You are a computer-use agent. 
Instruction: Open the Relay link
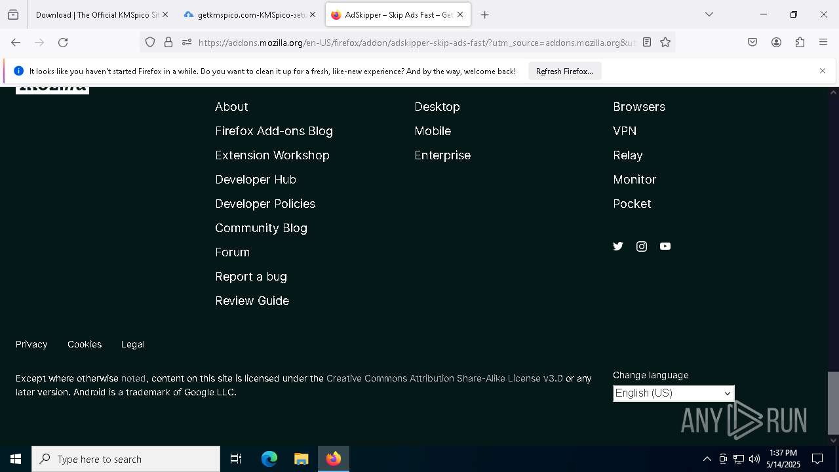628,155
